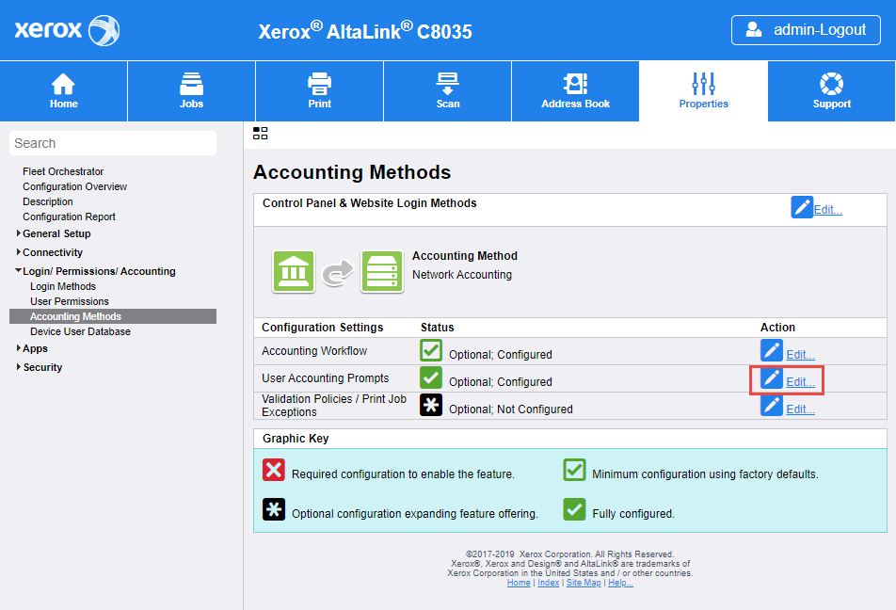Click 'Optional; Not Configured' status text
The height and width of the screenshot is (610, 896).
coord(511,409)
